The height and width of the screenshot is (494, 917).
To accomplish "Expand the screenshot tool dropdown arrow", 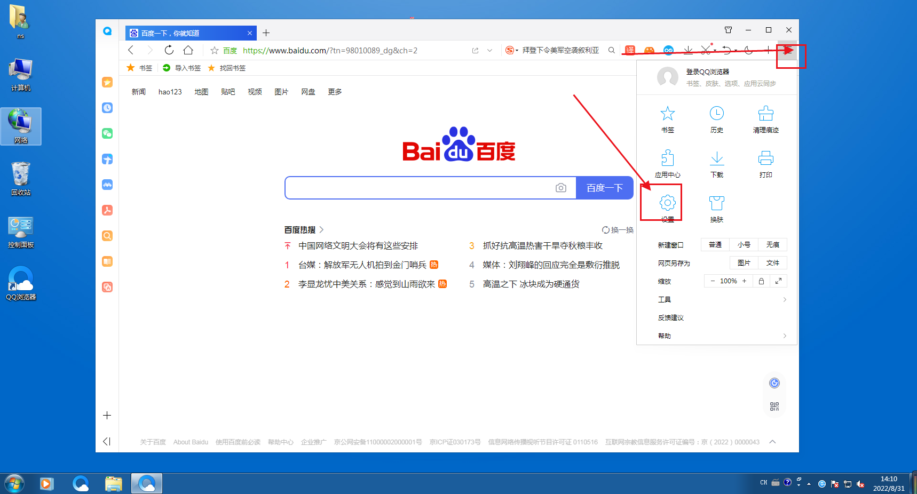I will point(715,51).
